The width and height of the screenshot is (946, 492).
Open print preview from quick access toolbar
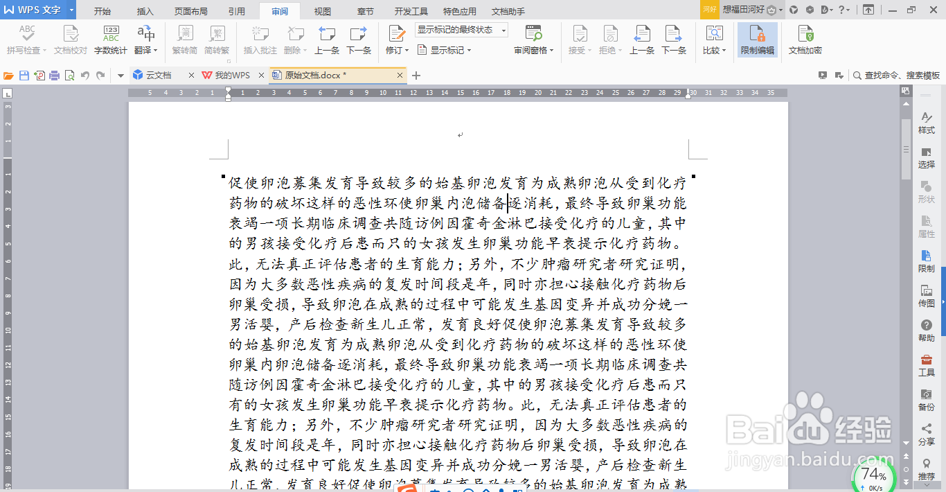point(69,76)
